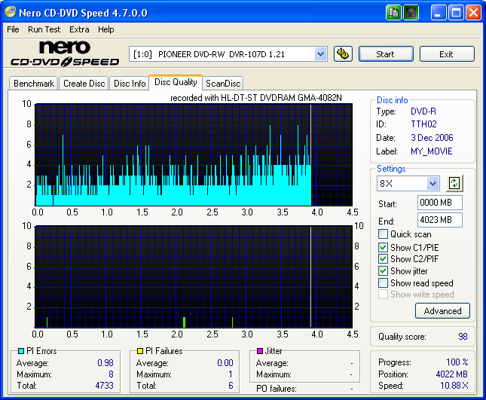Click the Exit button
This screenshot has width=486, height=400.
[447, 54]
